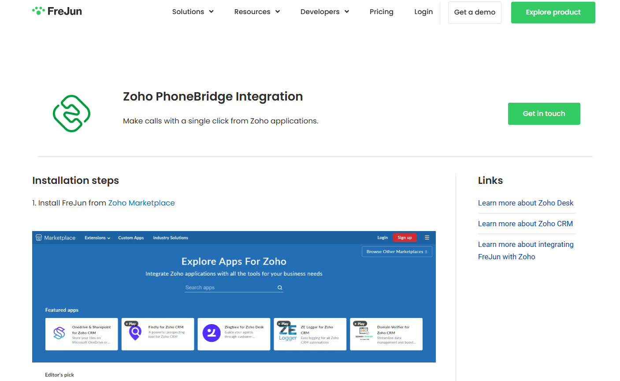Select the Zingtree for Zoho Desk app icon
620x381 pixels.
(x=212, y=333)
